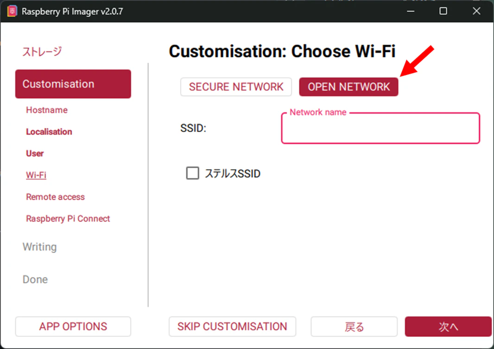Click the SSID: label
Screen dimensions: 494x349
[x=193, y=128]
